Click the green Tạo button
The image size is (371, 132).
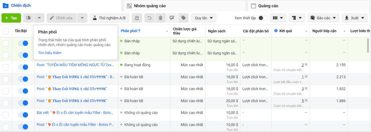[11, 18]
